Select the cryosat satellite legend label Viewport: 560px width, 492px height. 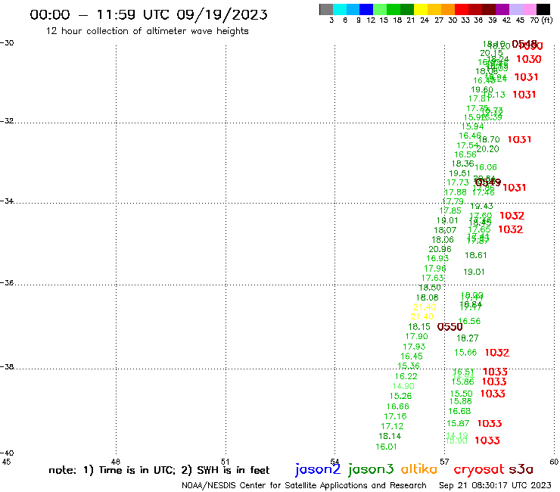(x=478, y=469)
